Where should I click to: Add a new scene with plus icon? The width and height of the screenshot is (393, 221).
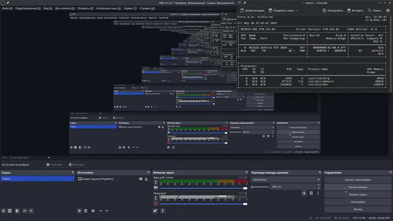click(x=3, y=211)
